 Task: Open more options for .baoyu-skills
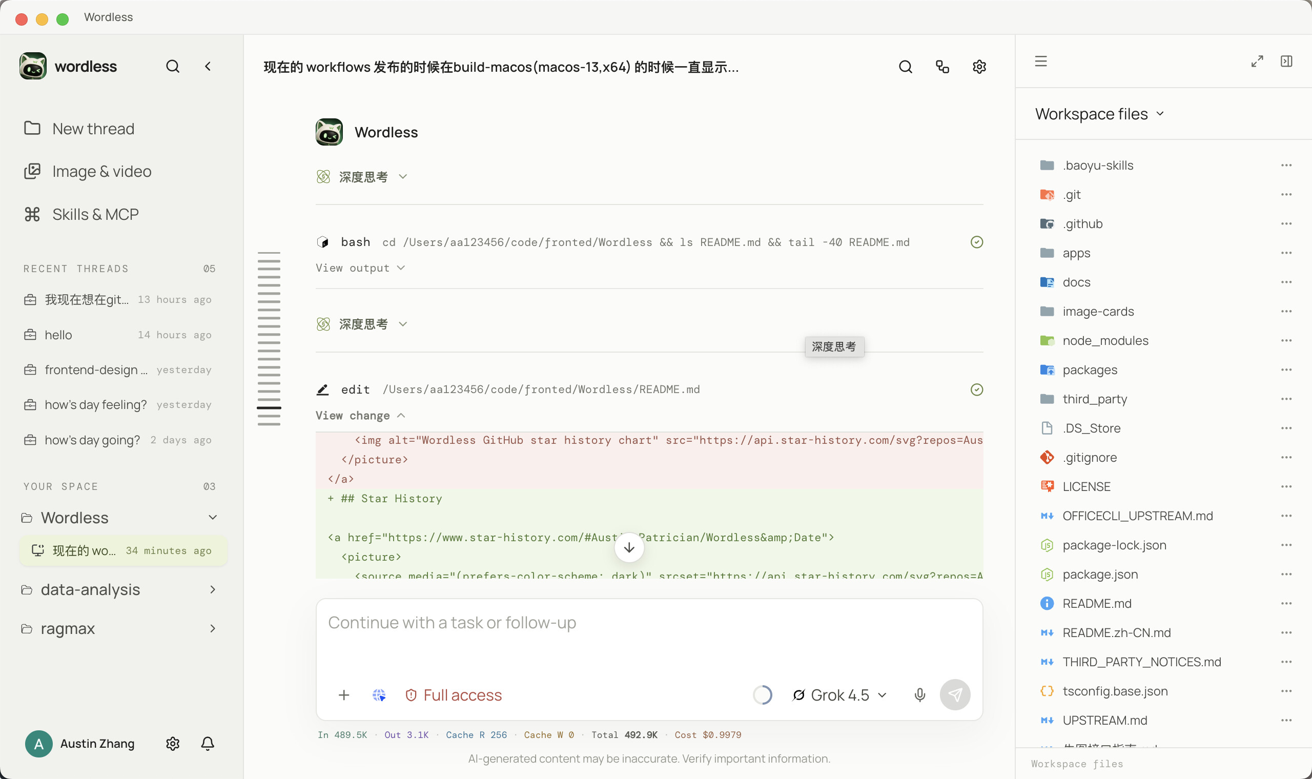click(x=1286, y=166)
